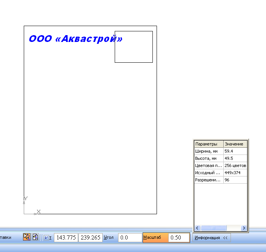Click the Значение column header
The image size is (266, 252).
pyautogui.click(x=235, y=144)
